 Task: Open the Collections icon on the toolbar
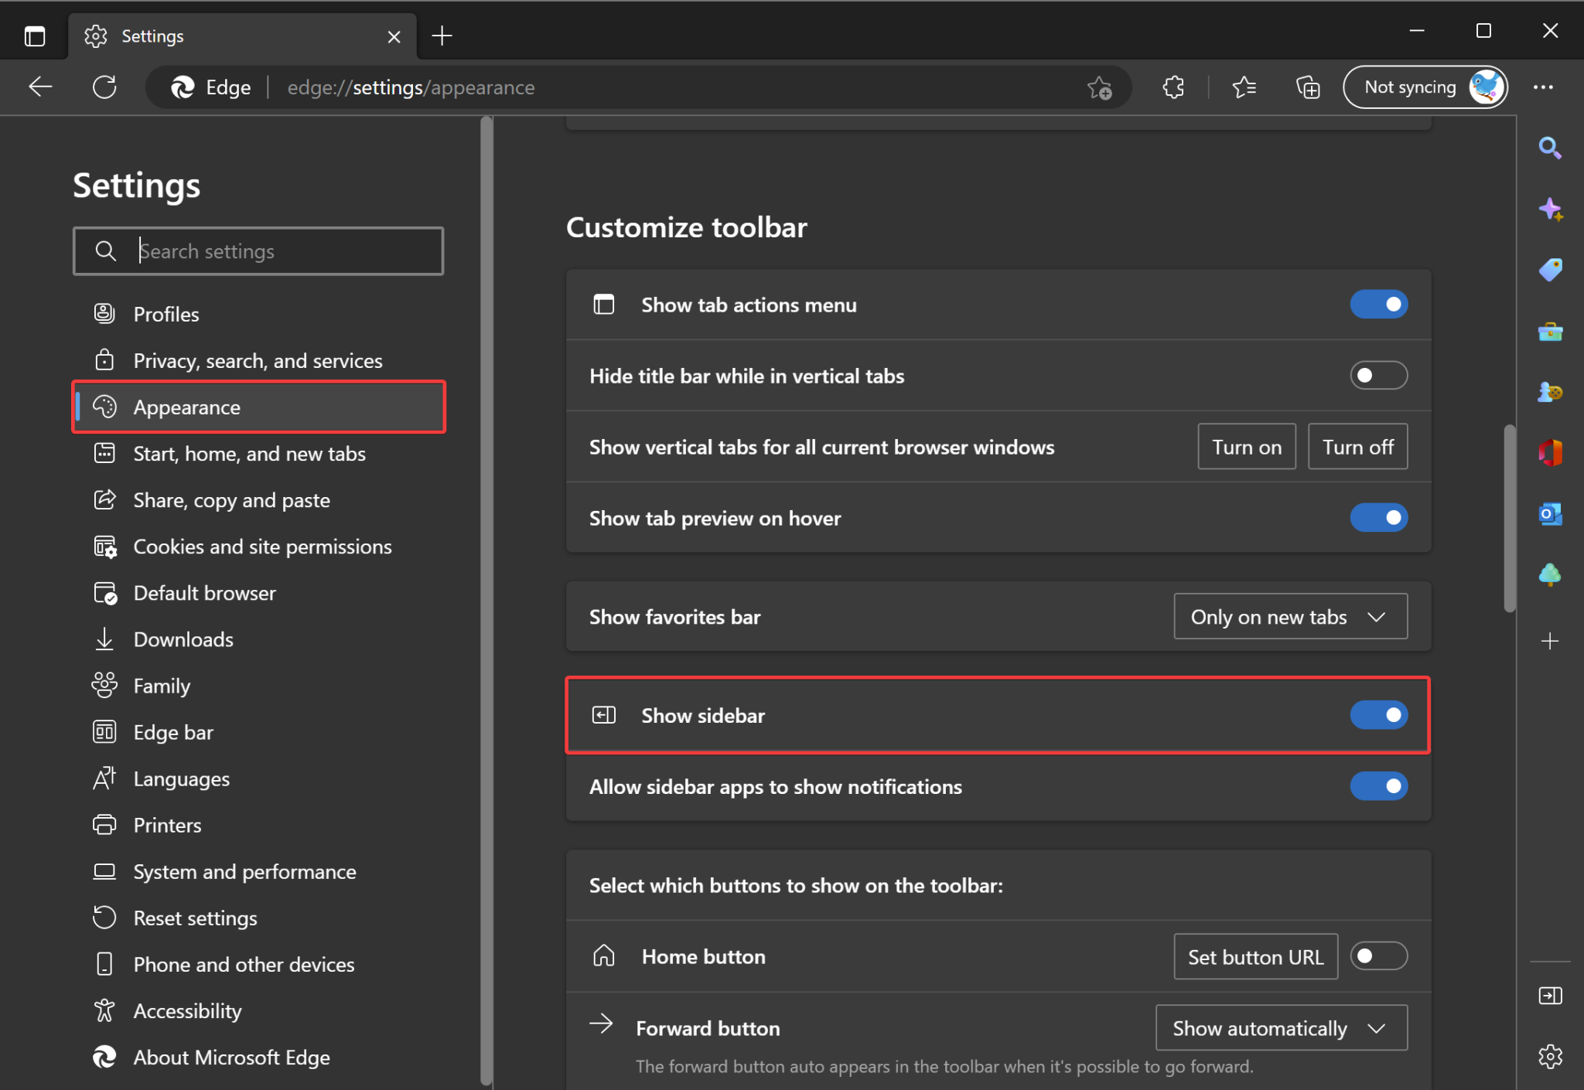(x=1307, y=87)
